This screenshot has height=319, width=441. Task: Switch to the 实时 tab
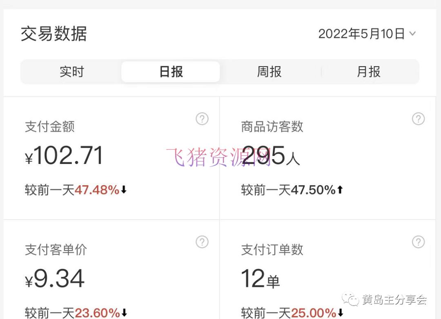(x=71, y=71)
